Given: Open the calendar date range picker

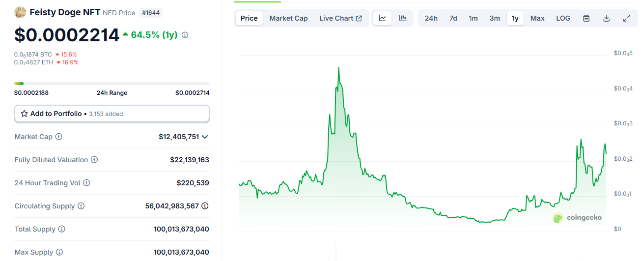Looking at the screenshot, I should pos(586,18).
